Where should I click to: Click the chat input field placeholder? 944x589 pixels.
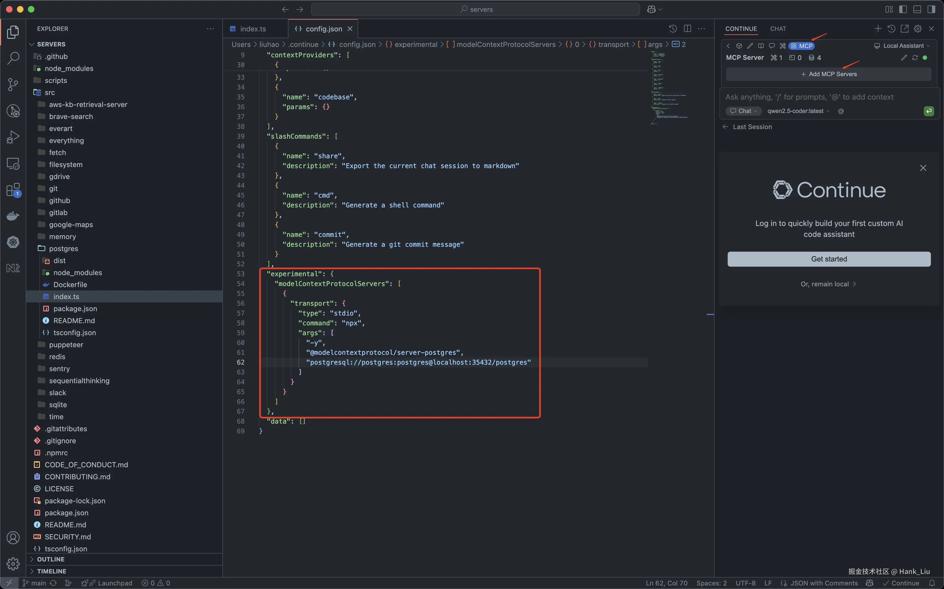pyautogui.click(x=809, y=97)
